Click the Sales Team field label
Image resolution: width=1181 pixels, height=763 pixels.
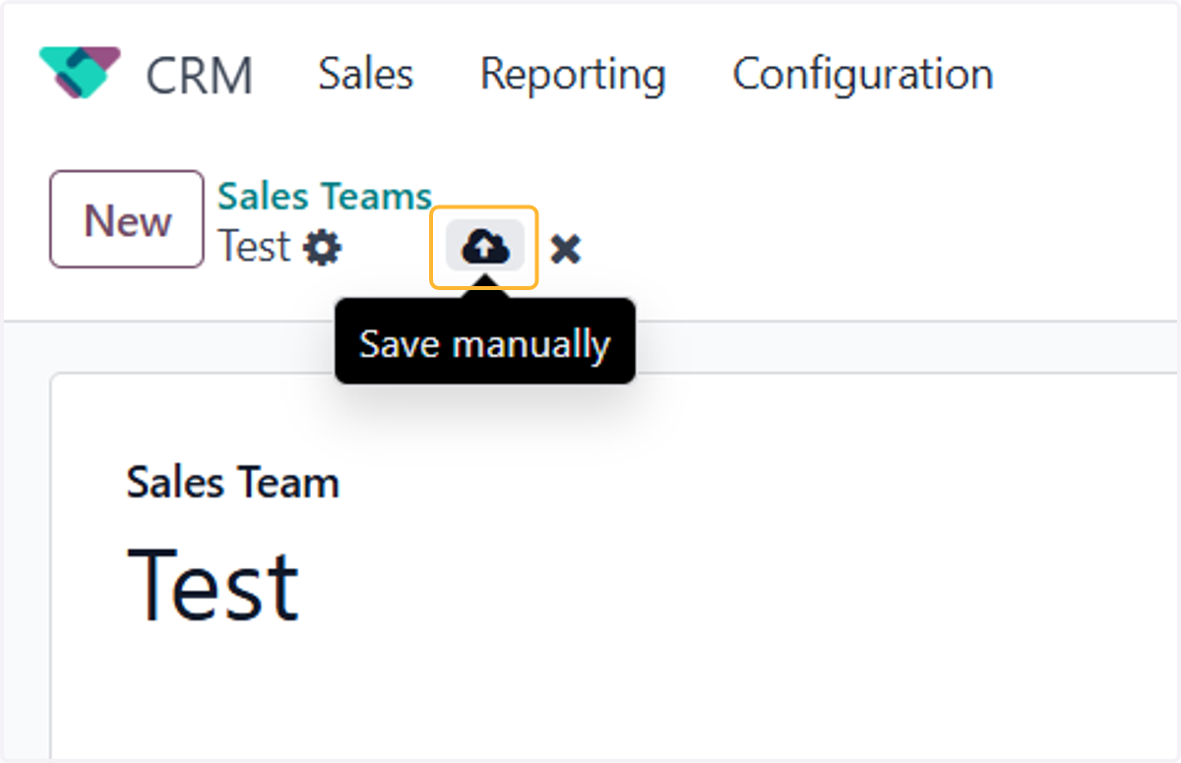point(233,483)
